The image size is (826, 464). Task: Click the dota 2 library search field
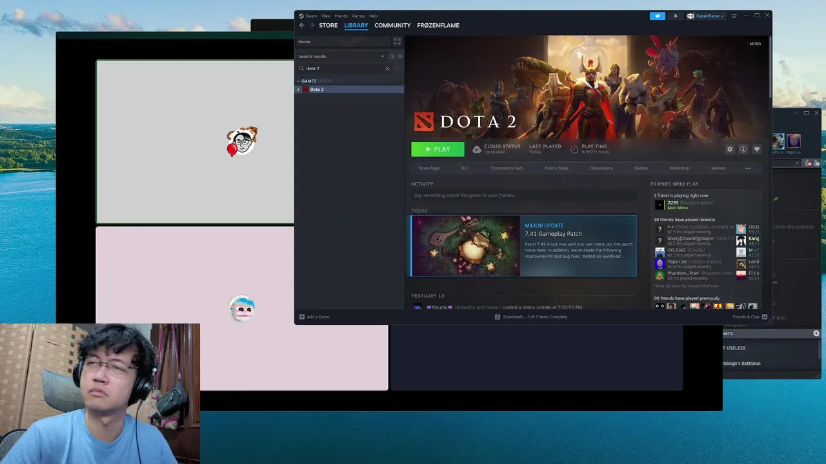343,68
